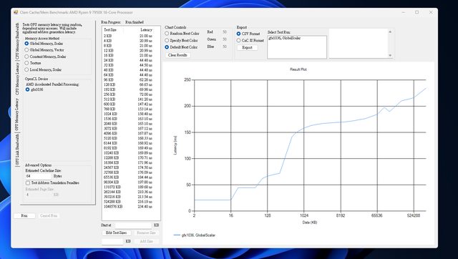
Task: Click the Clear Results button
Action: coord(177,55)
